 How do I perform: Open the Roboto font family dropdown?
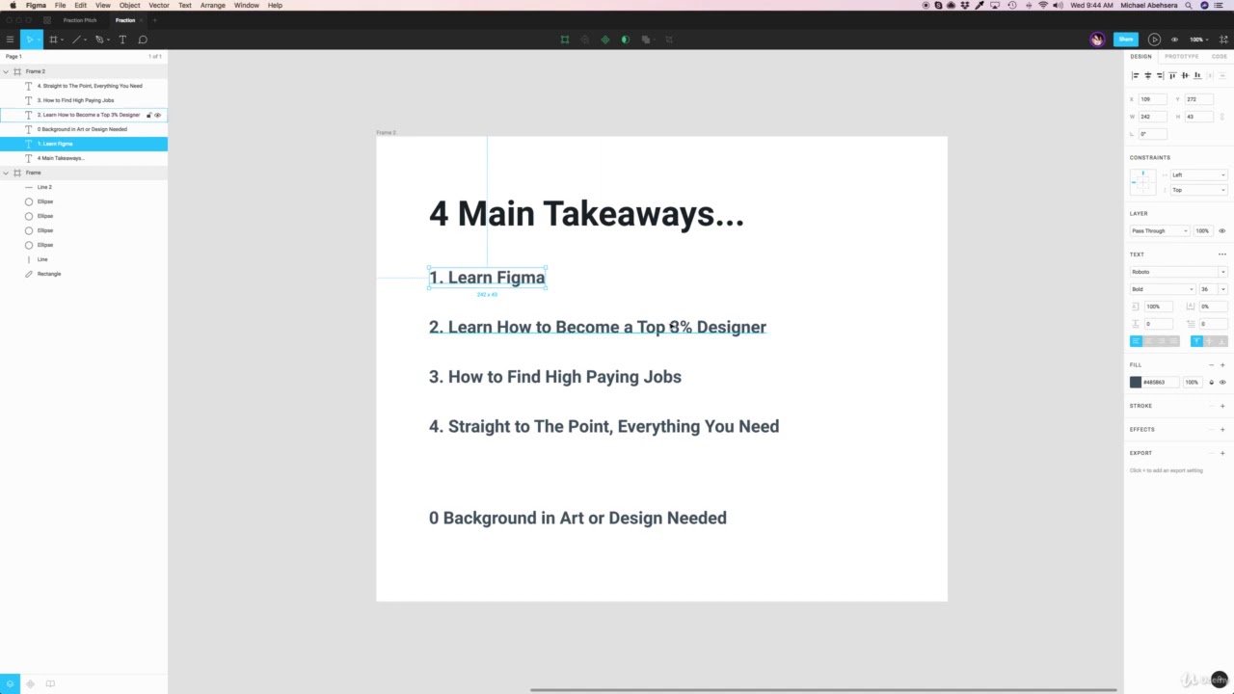[1178, 272]
